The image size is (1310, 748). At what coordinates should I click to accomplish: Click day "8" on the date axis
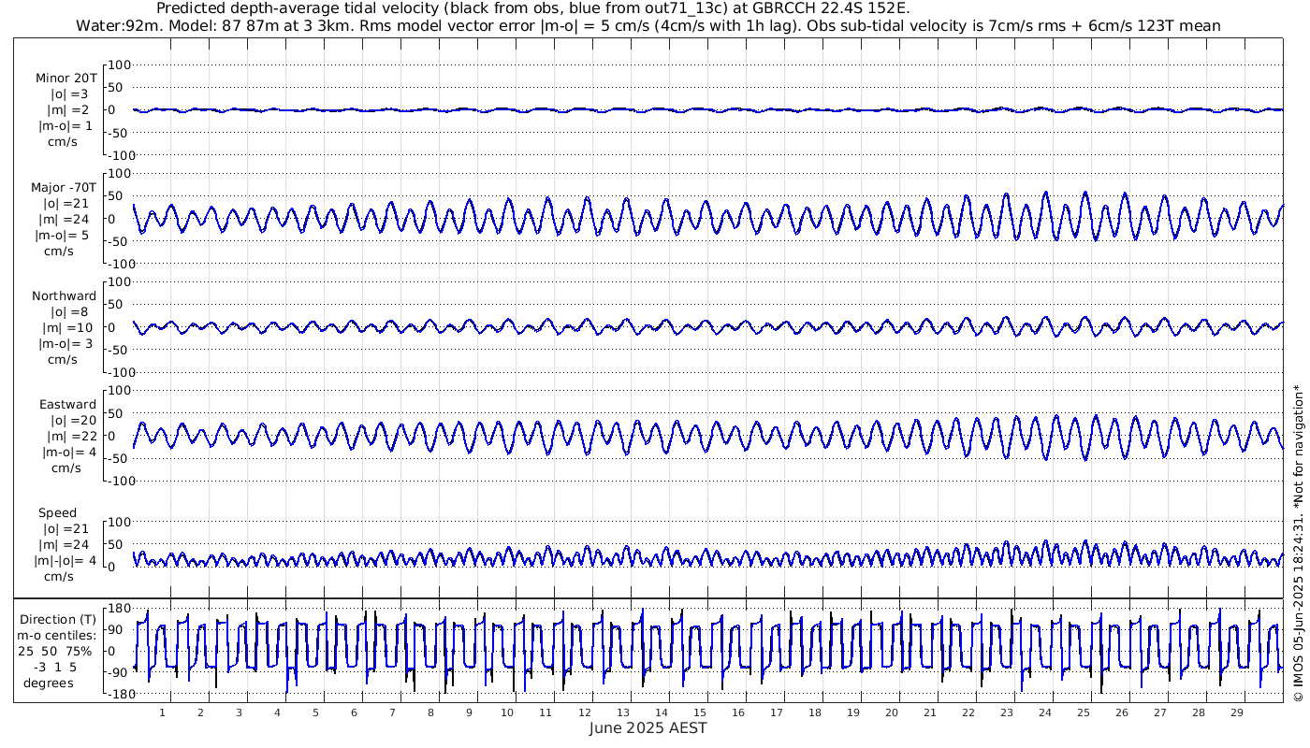pos(430,712)
